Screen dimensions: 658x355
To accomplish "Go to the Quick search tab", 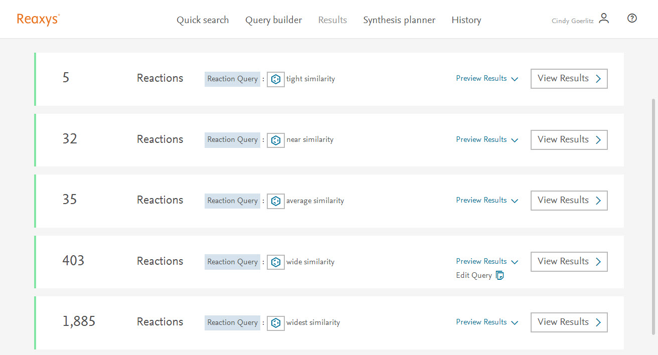I will click(203, 20).
